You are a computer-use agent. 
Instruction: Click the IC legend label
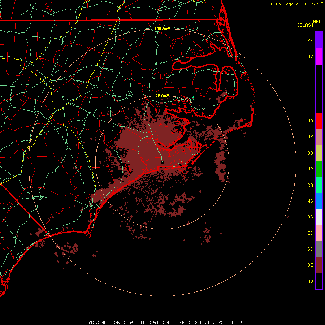(310, 233)
